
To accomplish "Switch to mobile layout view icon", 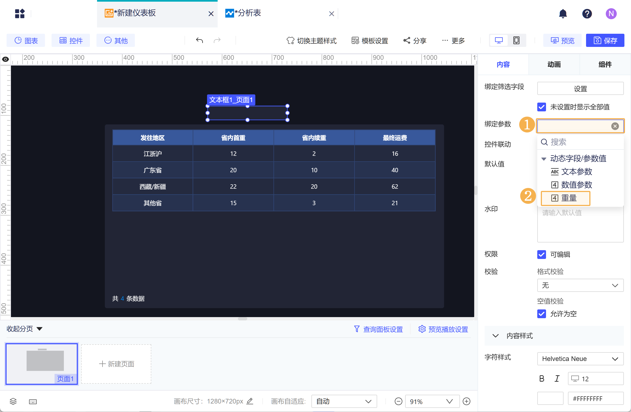I will pyautogui.click(x=516, y=41).
